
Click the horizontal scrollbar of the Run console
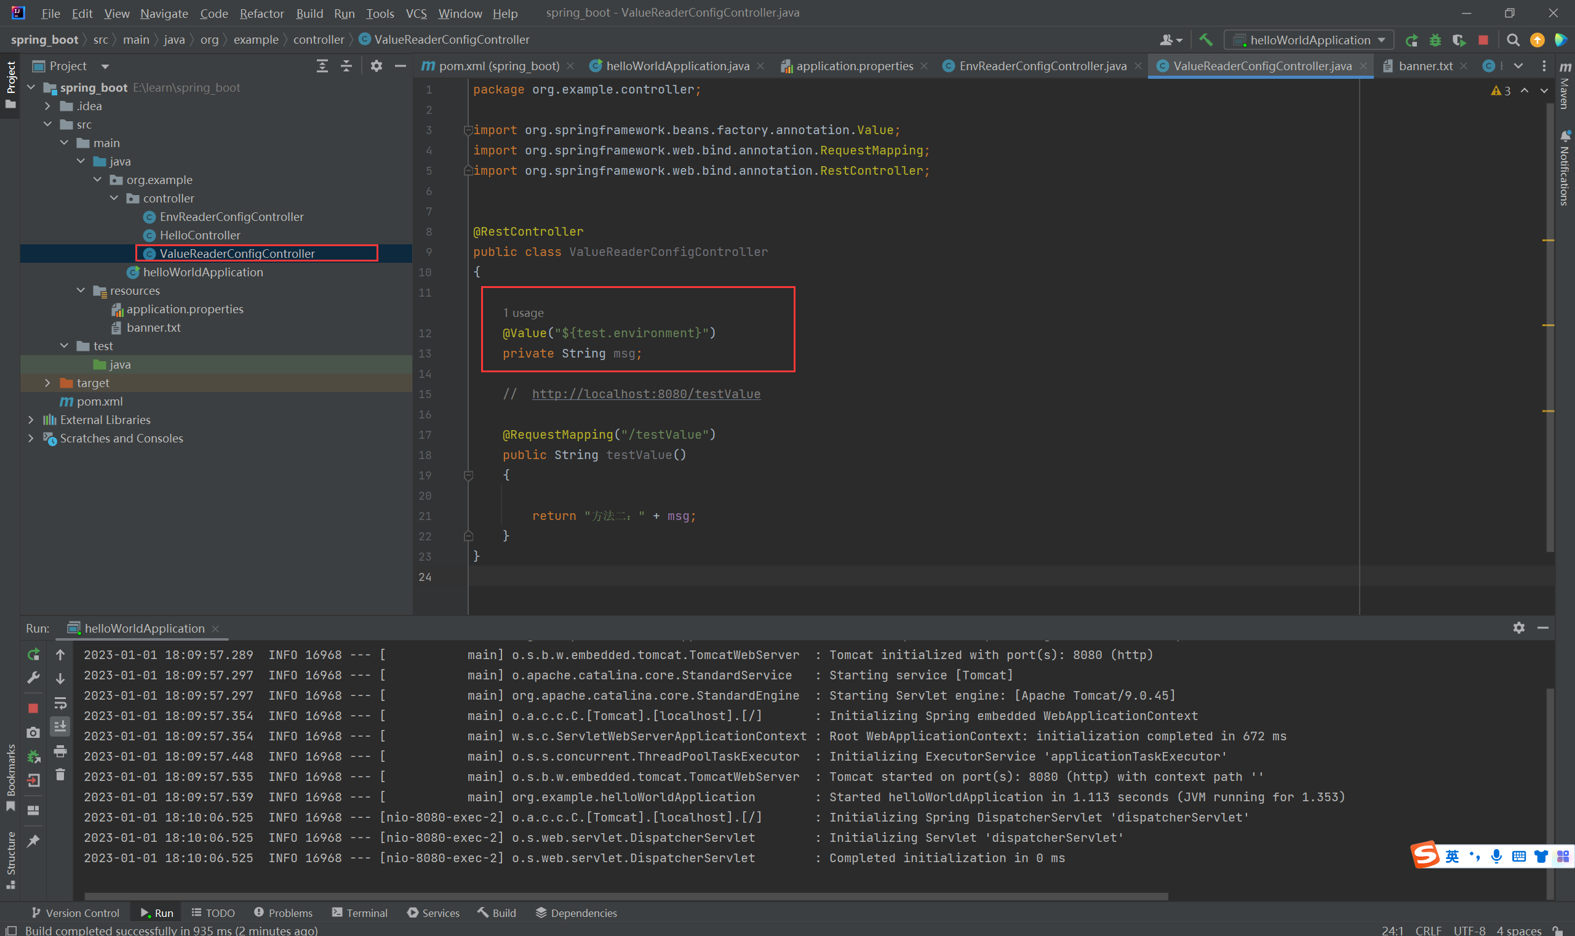(626, 896)
